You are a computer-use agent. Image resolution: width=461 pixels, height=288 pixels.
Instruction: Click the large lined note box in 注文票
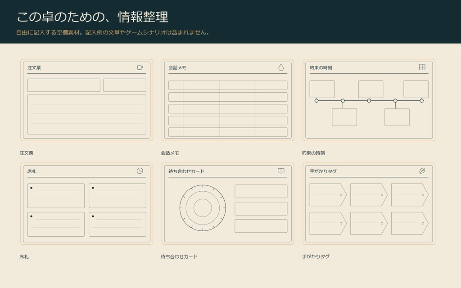point(87,115)
